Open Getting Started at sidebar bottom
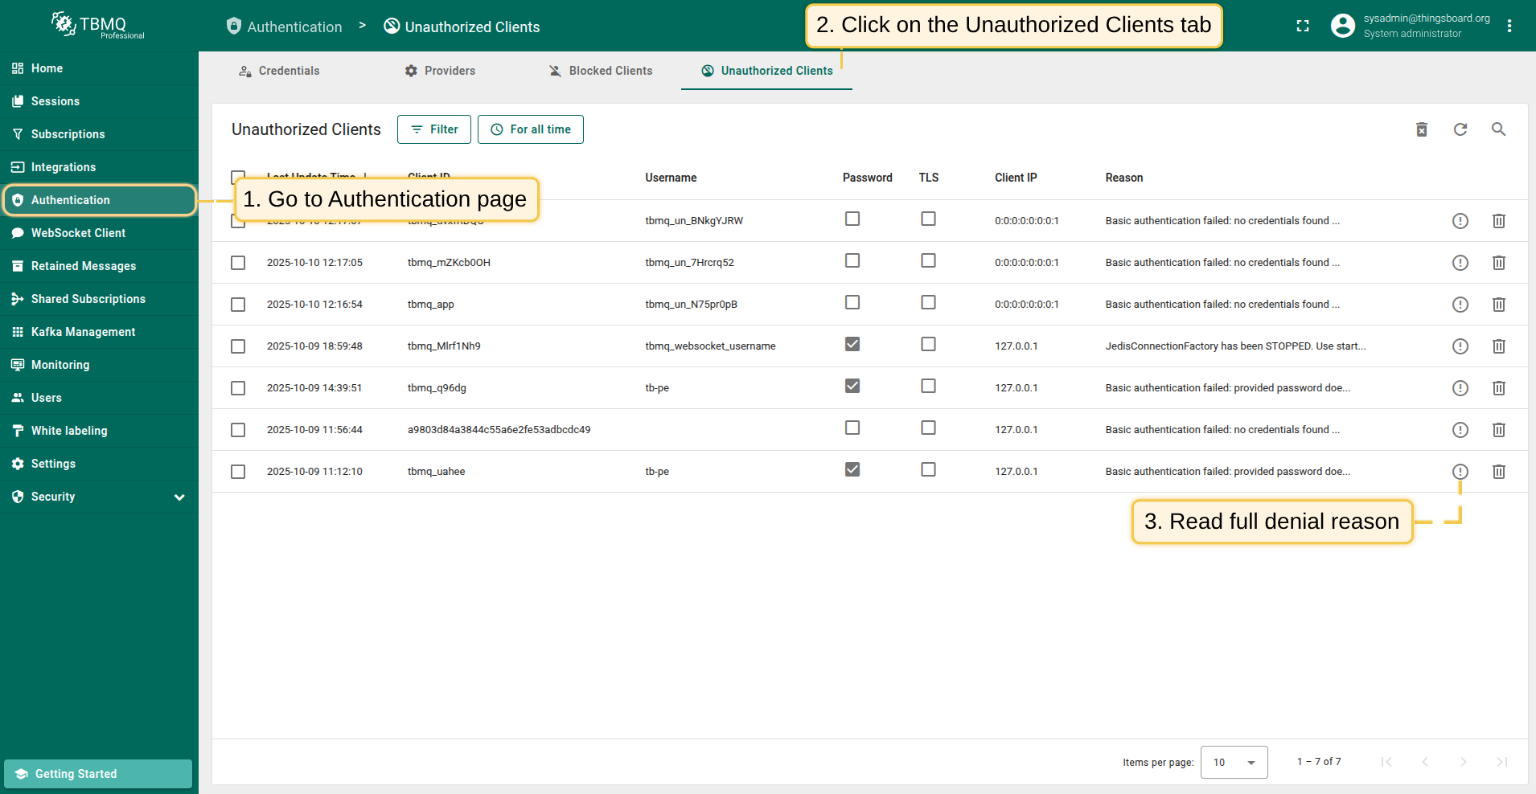This screenshot has width=1536, height=794. point(98,774)
